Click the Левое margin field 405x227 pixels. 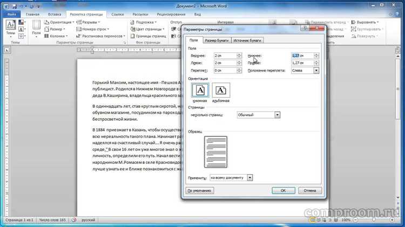point(225,63)
